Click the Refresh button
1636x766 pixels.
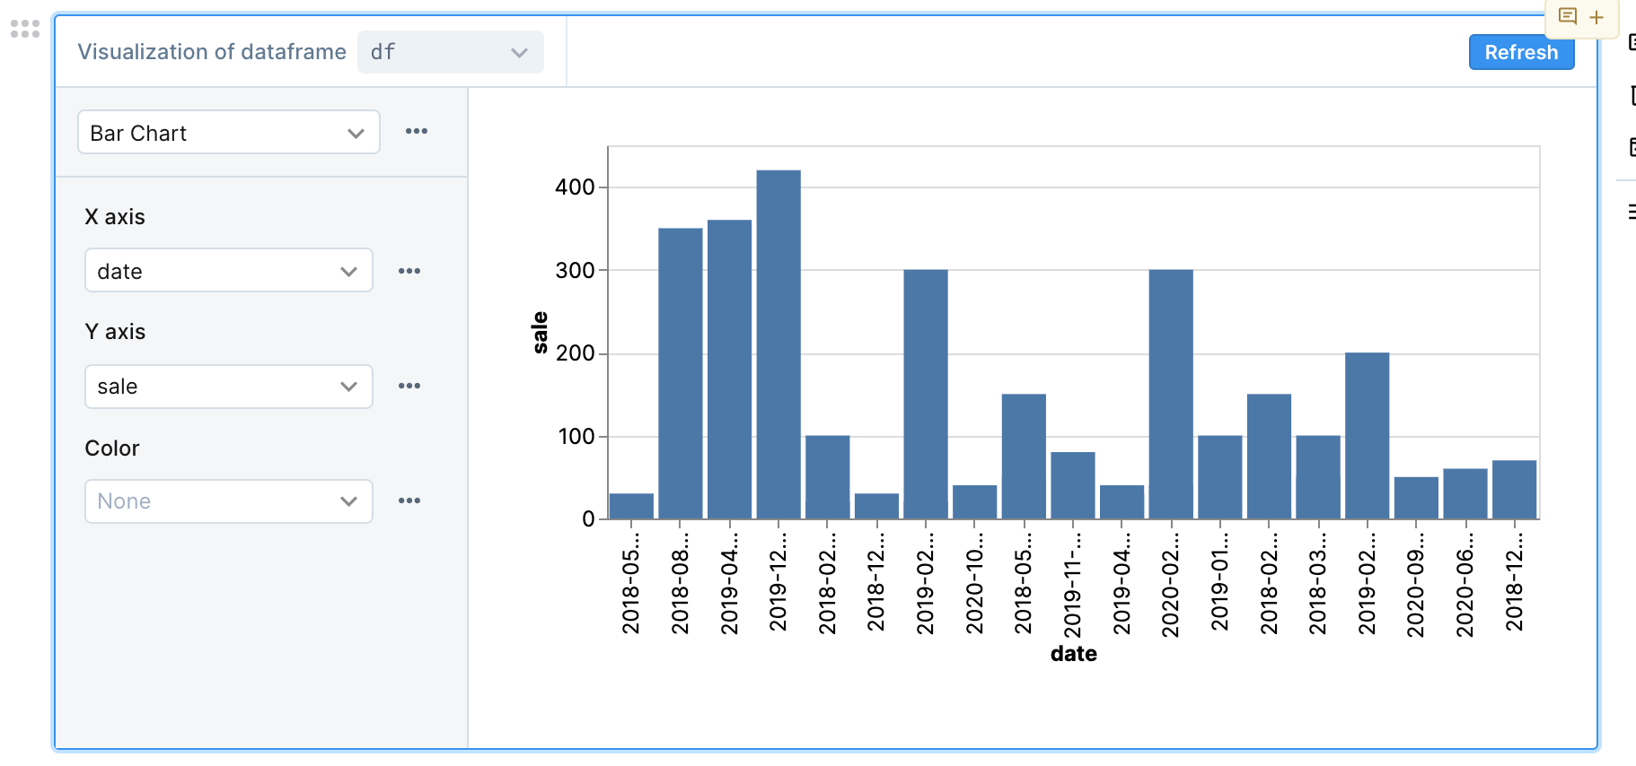coord(1521,52)
